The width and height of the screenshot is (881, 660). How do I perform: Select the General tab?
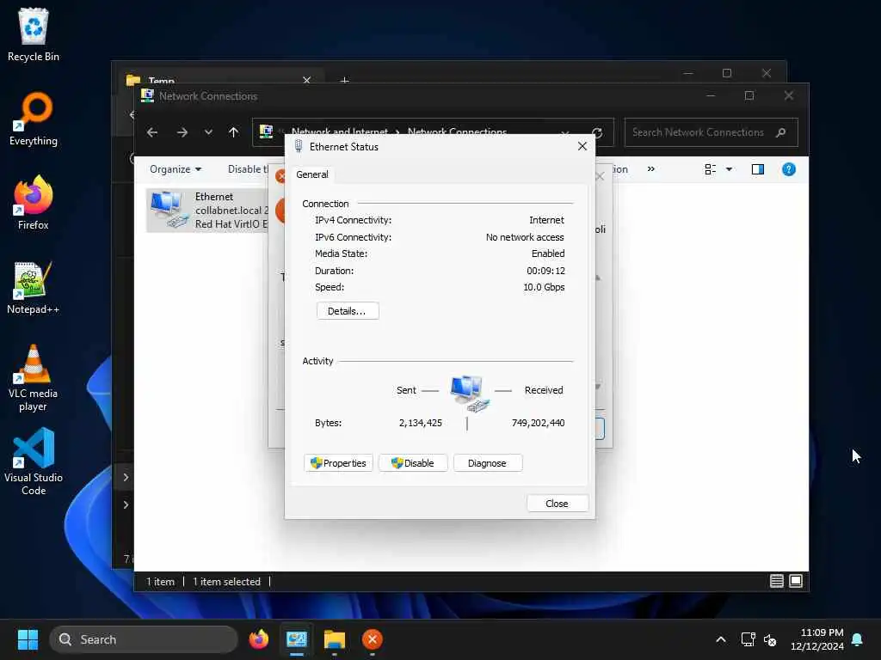[311, 174]
